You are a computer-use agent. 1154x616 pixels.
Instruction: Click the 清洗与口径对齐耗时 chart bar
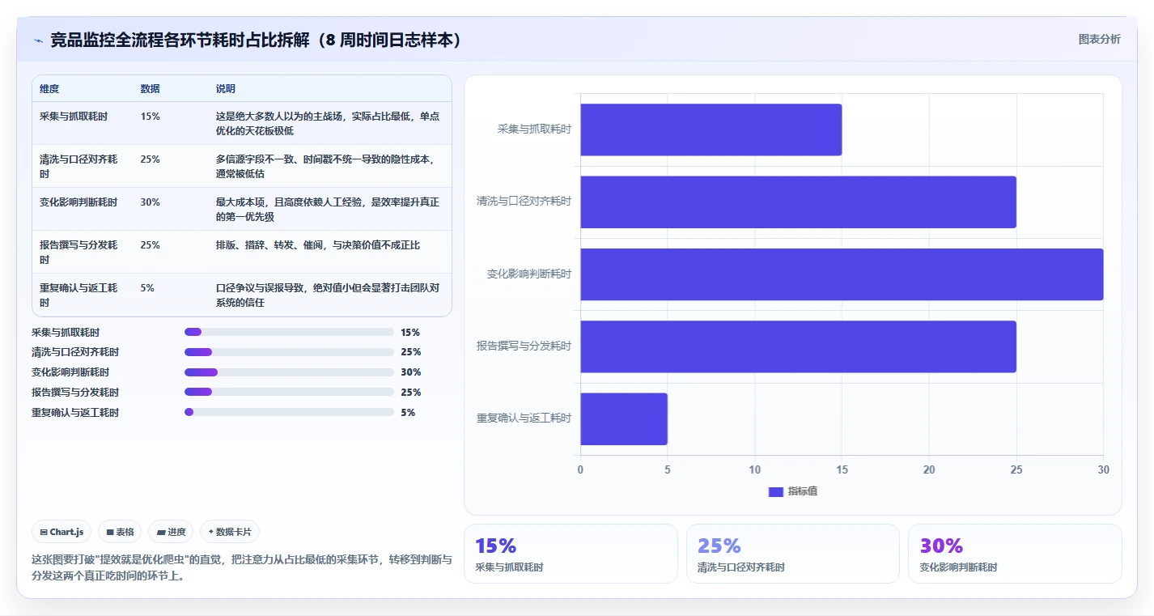[x=798, y=202]
